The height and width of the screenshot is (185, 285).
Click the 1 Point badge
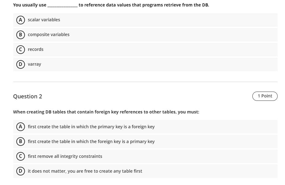[x=265, y=96]
